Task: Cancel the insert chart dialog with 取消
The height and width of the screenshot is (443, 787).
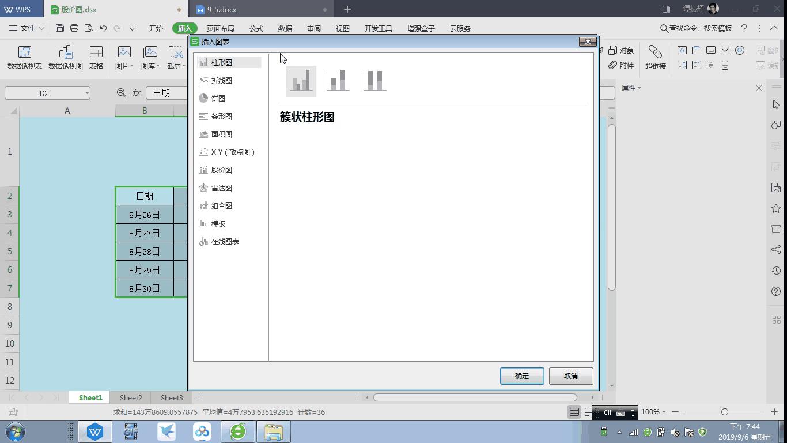Action: (x=571, y=376)
